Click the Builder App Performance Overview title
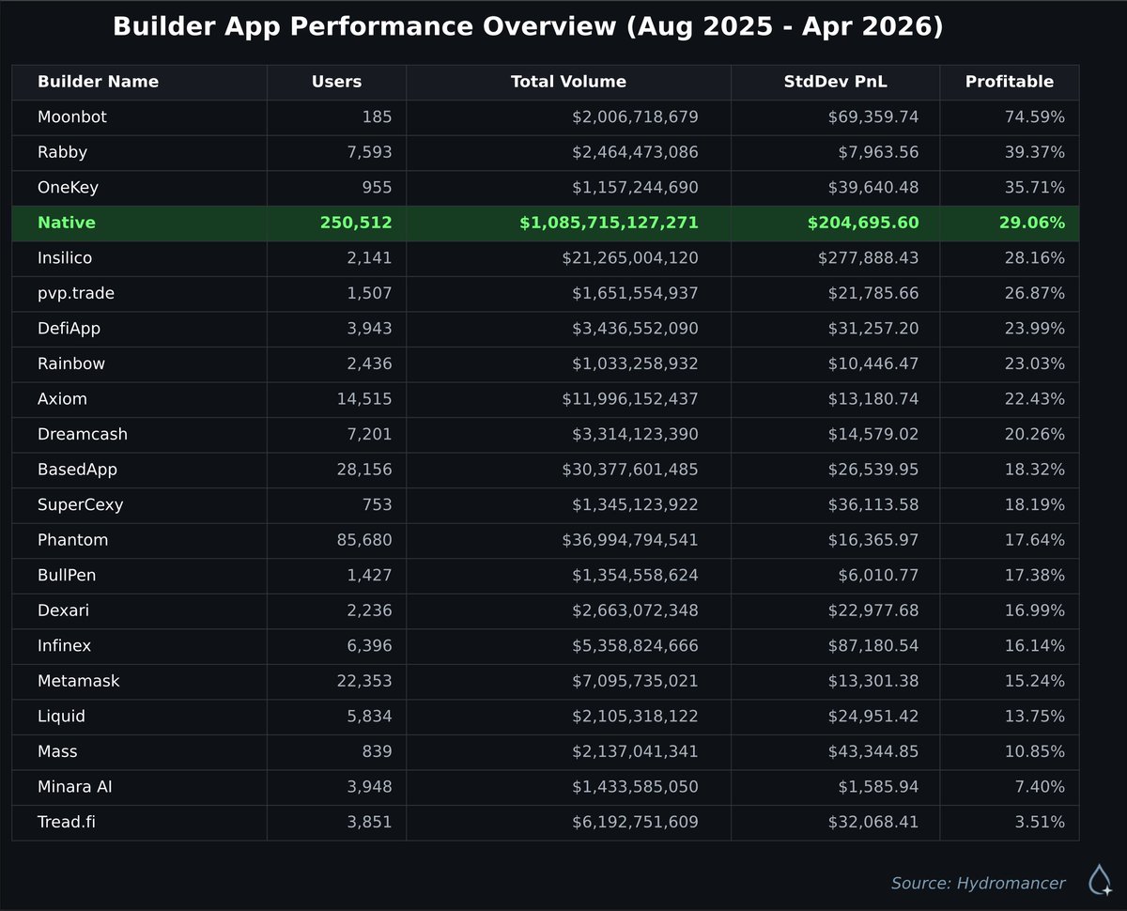Screen dimensions: 1127x911 coord(528,27)
